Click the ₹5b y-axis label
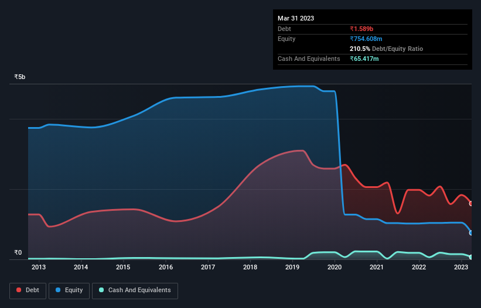Screen dimensions: 481x308 (20, 77)
